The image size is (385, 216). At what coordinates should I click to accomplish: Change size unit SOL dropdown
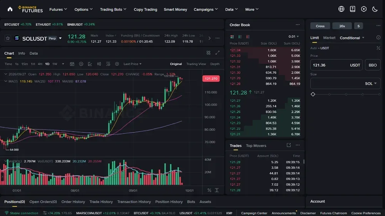(371, 84)
